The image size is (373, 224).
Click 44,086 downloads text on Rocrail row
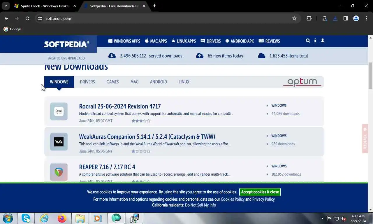point(285,114)
